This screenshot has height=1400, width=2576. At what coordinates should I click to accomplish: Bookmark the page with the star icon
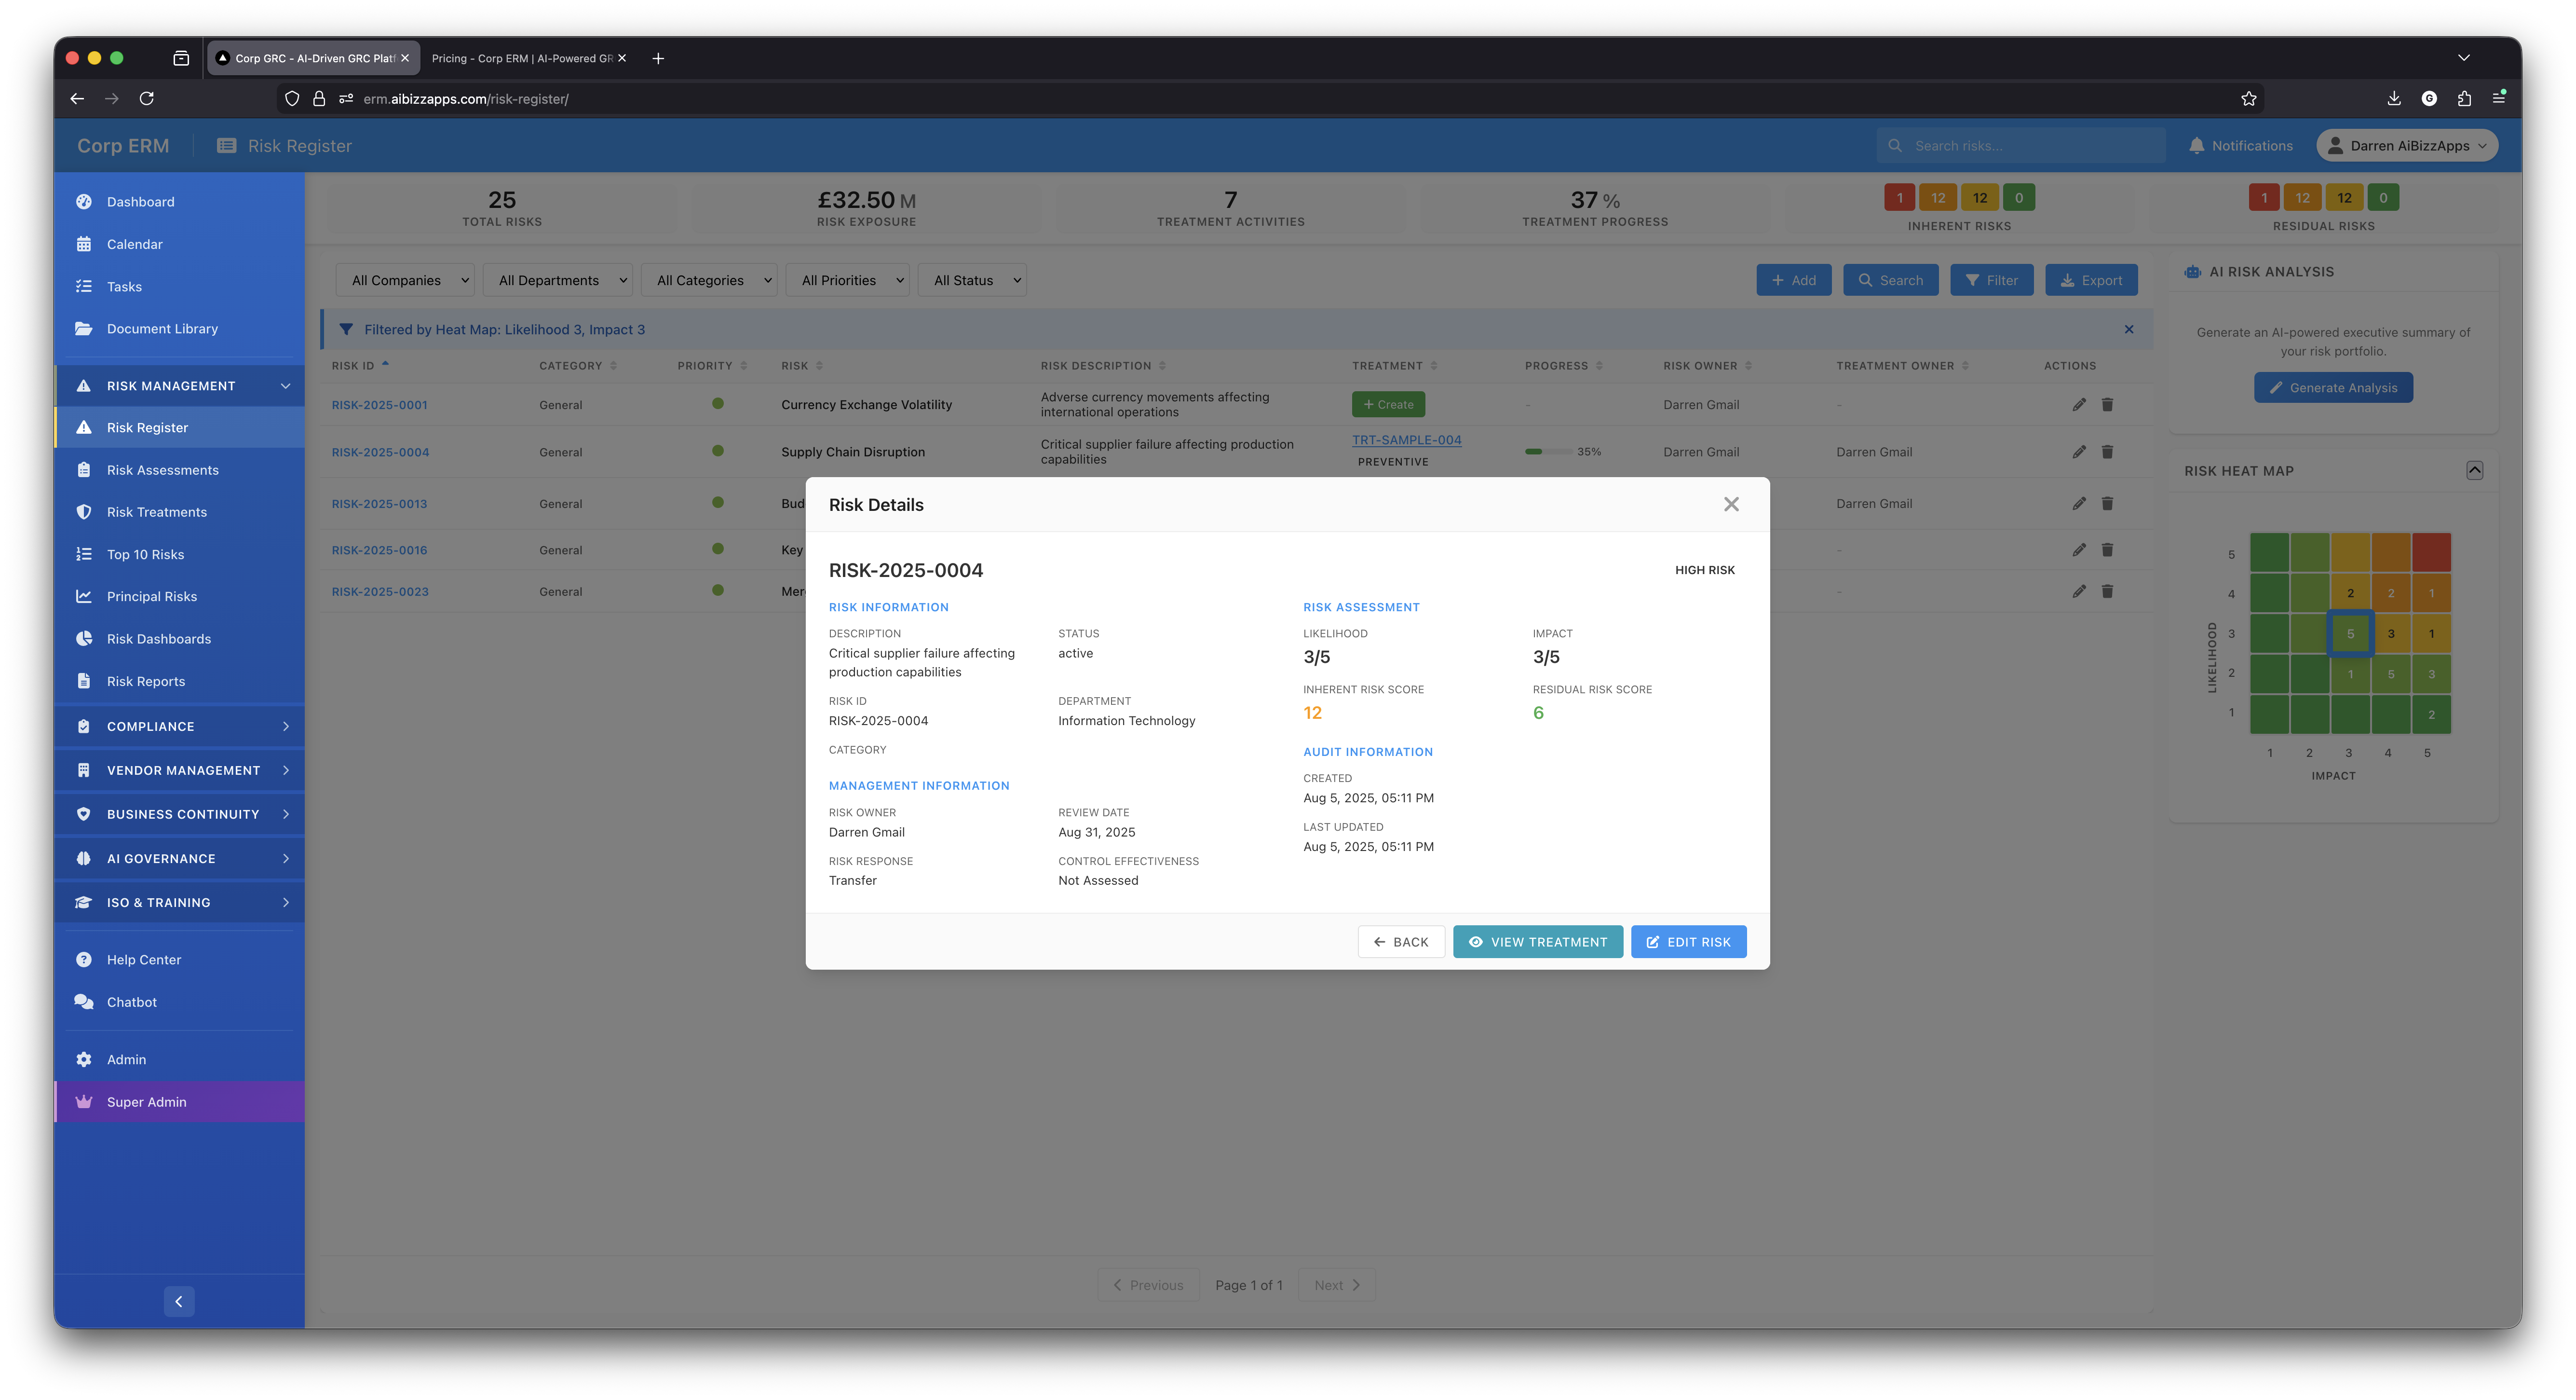2249,98
